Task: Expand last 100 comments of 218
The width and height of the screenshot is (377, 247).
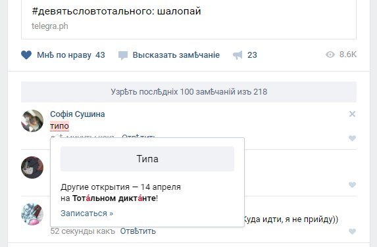Action: 189,92
